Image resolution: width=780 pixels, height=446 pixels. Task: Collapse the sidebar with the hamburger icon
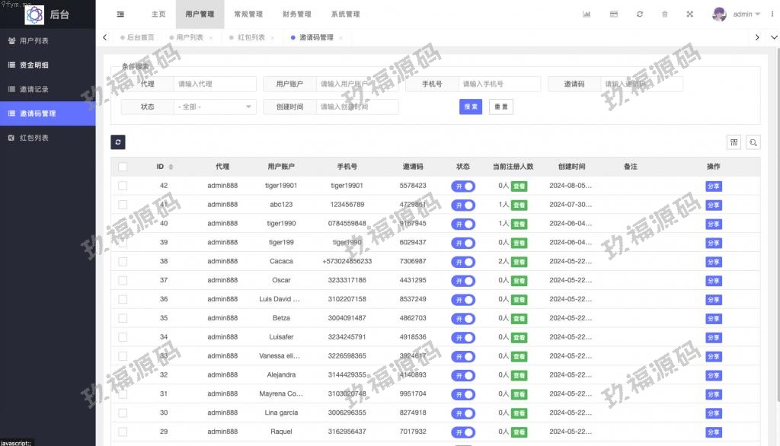pos(120,14)
